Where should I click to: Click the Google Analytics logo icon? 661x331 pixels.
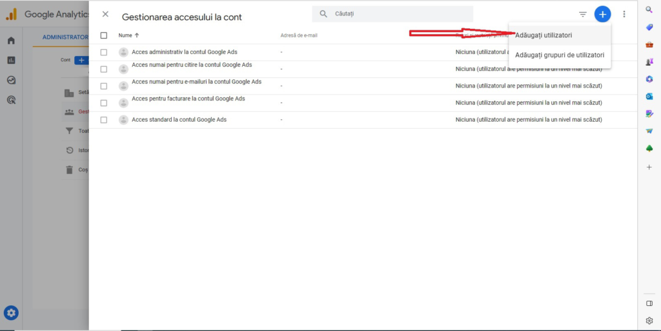[x=11, y=14]
